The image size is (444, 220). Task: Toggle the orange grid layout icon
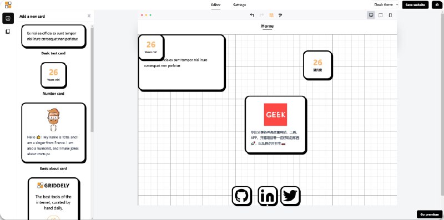[x=271, y=16]
